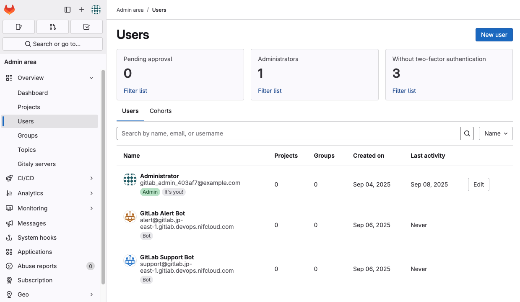
Task: Click GitLab Alert Bot avatar
Action: click(x=130, y=217)
